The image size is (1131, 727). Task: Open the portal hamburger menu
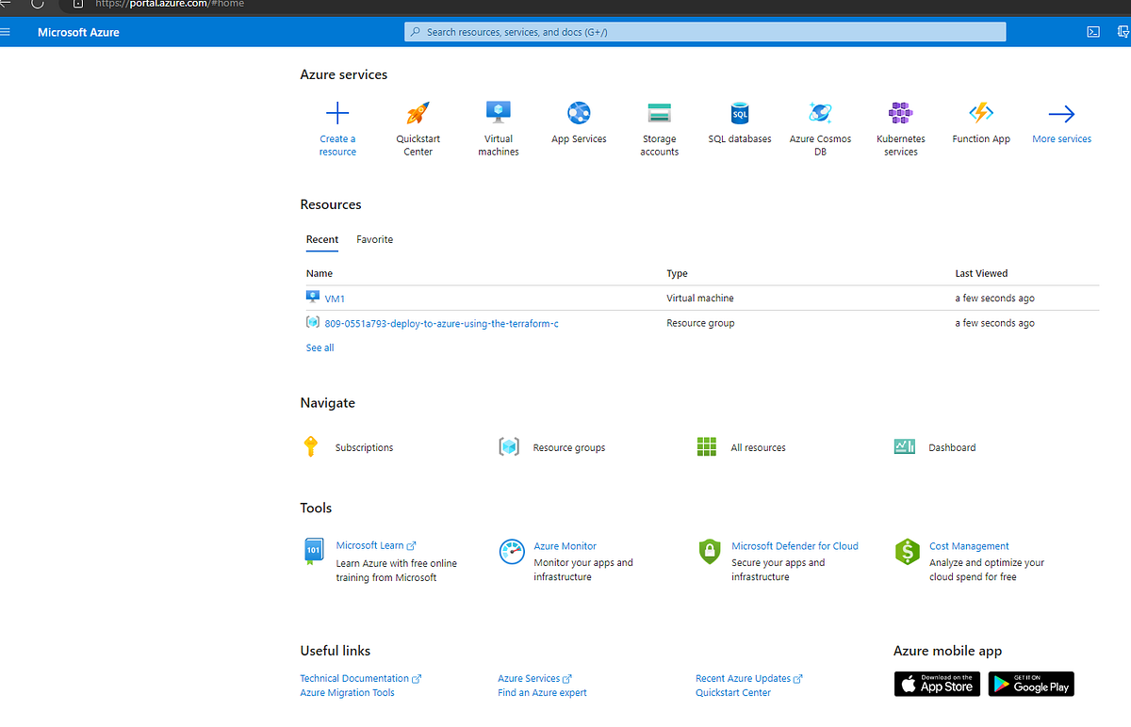[7, 31]
